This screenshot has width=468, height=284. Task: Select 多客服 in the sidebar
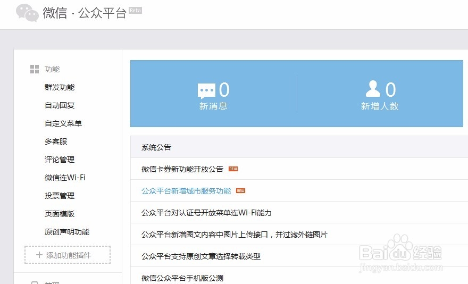[56, 141]
